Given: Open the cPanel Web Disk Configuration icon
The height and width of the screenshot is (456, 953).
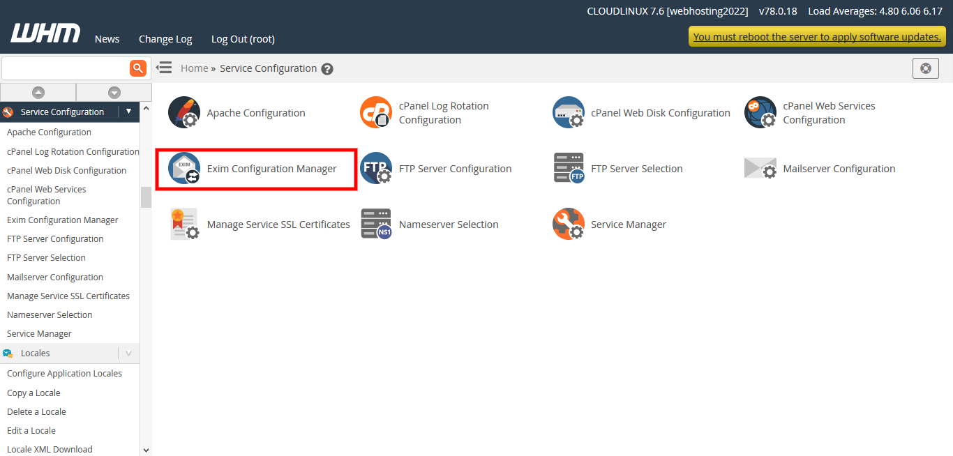Looking at the screenshot, I should point(568,113).
